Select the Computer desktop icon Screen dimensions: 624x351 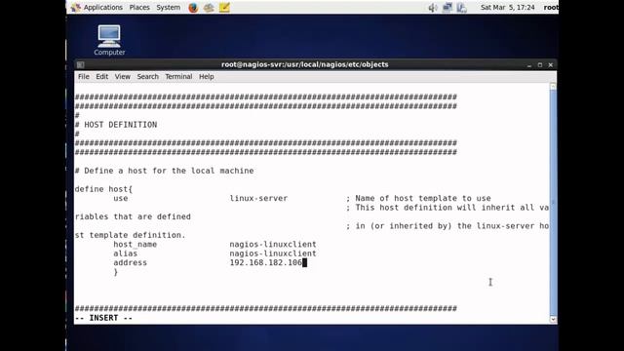[x=109, y=40]
